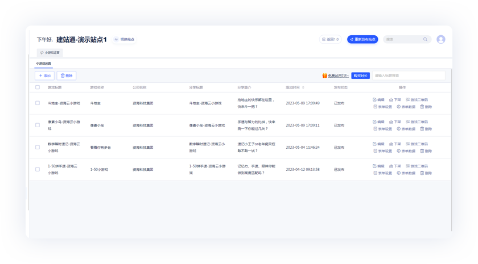Click the 添加 button

(44, 76)
